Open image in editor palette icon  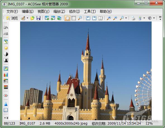point(23,18)
